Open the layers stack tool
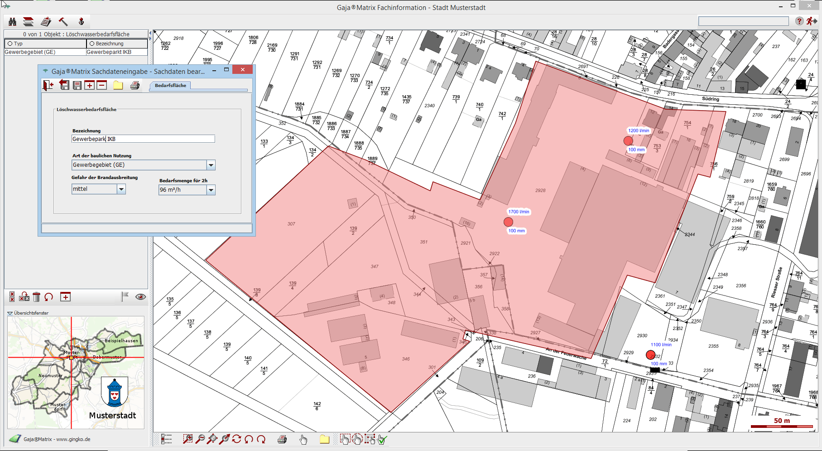The height and width of the screenshot is (451, 822). click(28, 21)
